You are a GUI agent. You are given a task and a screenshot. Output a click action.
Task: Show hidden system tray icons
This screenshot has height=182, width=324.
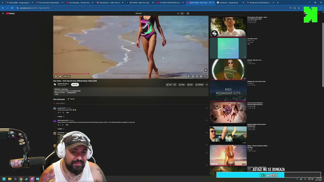(x=297, y=179)
